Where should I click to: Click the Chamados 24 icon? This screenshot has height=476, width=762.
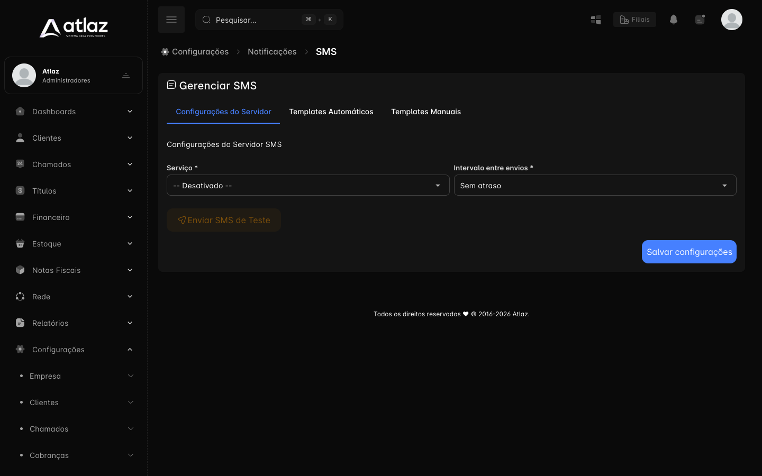[20, 164]
